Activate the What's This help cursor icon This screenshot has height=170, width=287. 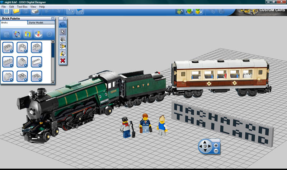click(70, 12)
